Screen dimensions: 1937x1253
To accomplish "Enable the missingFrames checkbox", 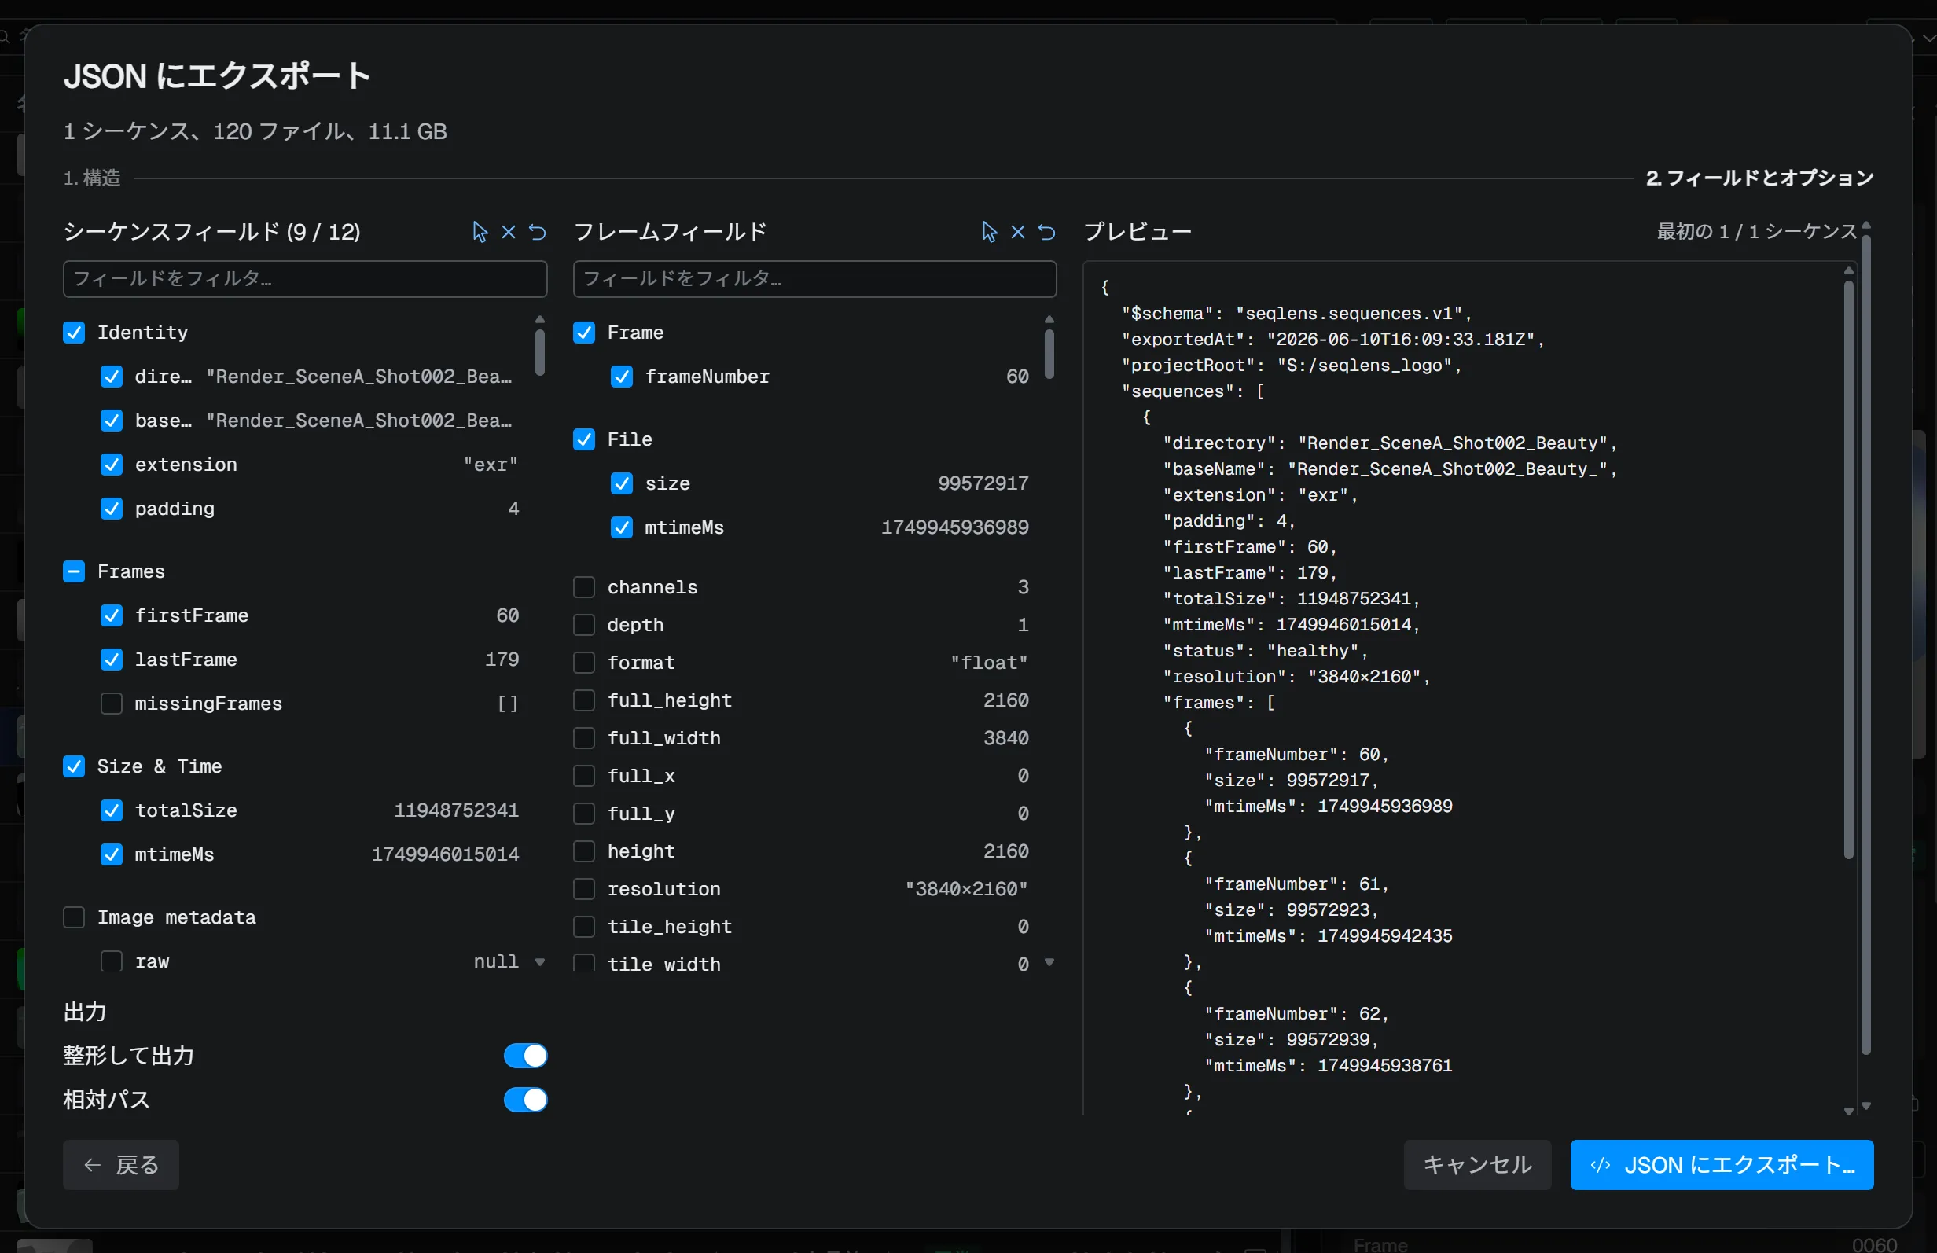I will click(112, 704).
